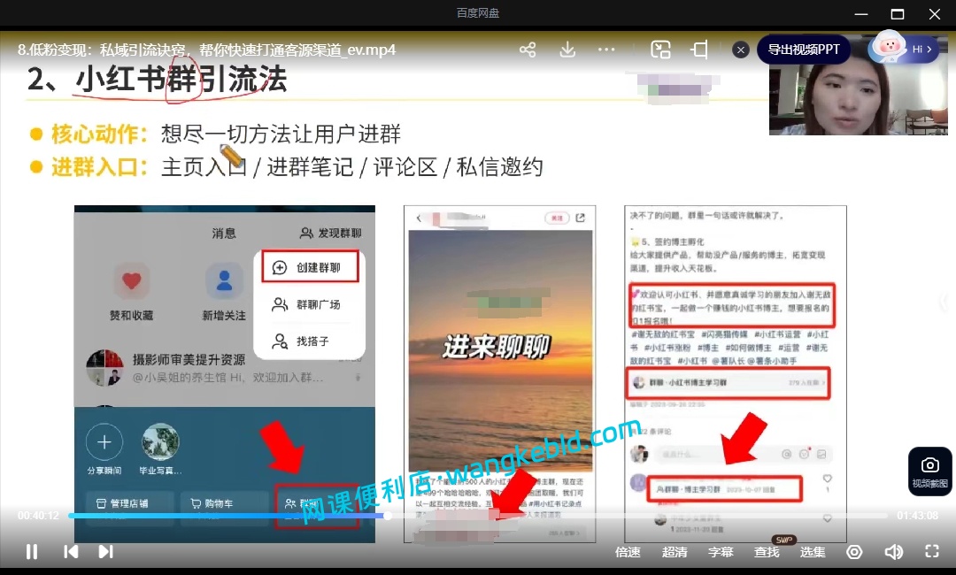Pause the video playback
Screen dimensions: 956x575
point(32,552)
